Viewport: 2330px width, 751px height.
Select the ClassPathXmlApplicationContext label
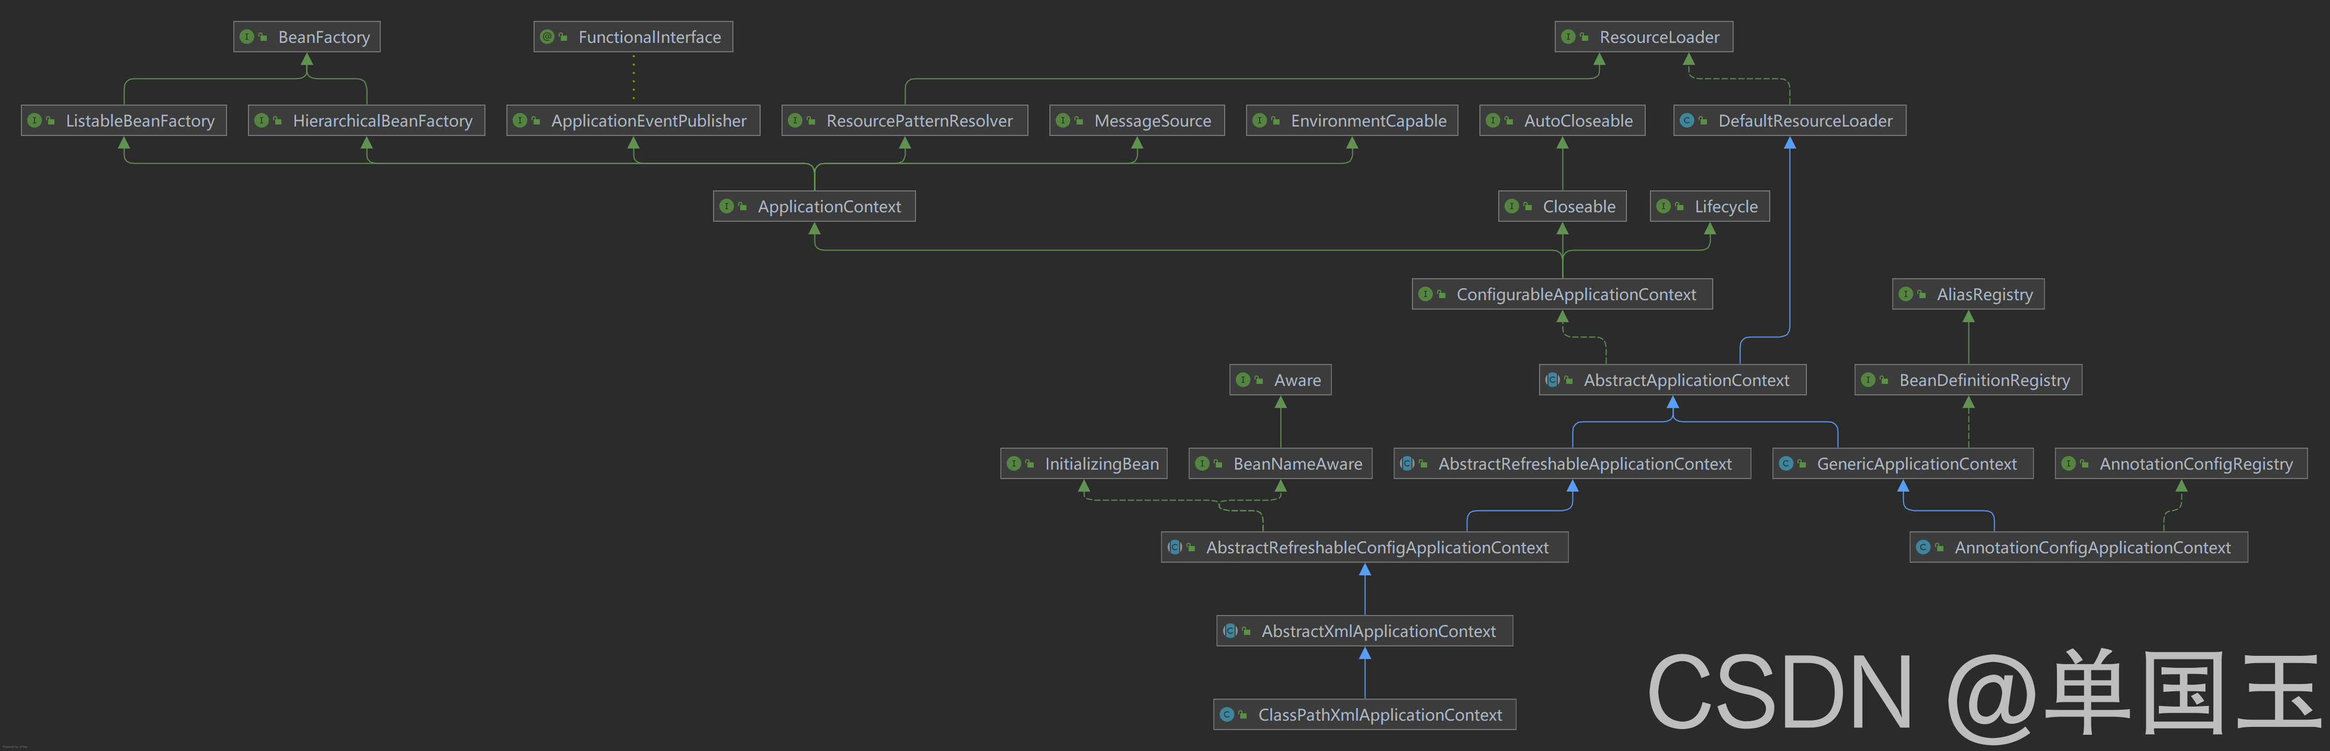[x=1379, y=715]
